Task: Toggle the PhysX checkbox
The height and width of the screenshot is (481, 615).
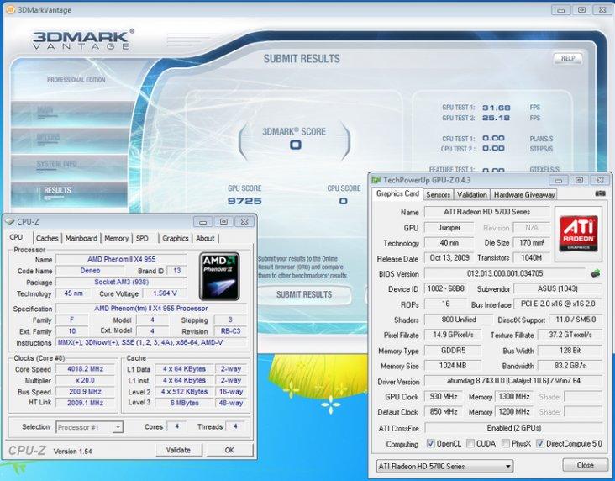Action: (507, 443)
